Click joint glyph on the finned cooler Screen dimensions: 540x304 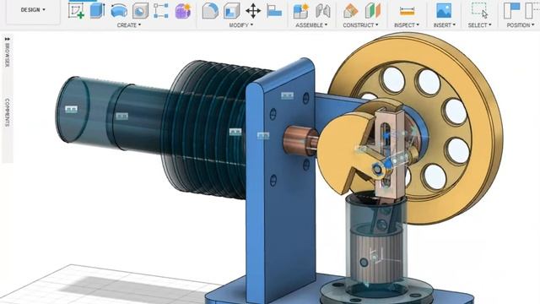(235, 132)
